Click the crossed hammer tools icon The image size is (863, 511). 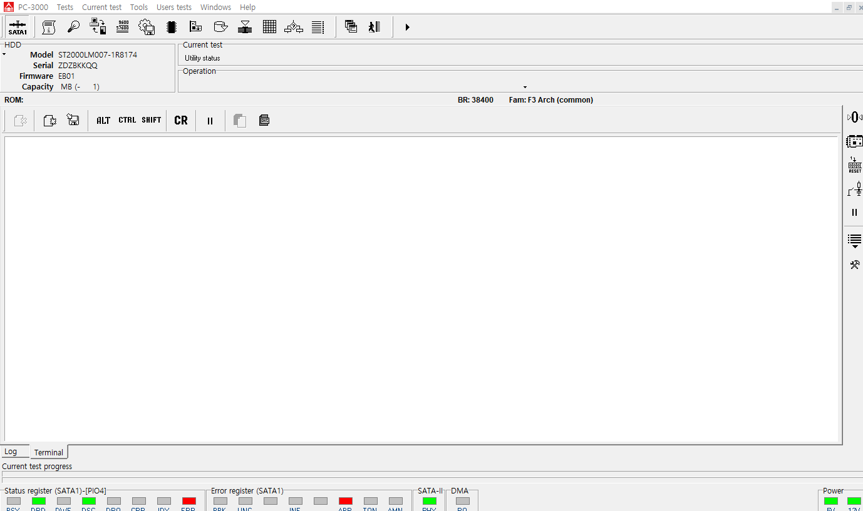[854, 265]
